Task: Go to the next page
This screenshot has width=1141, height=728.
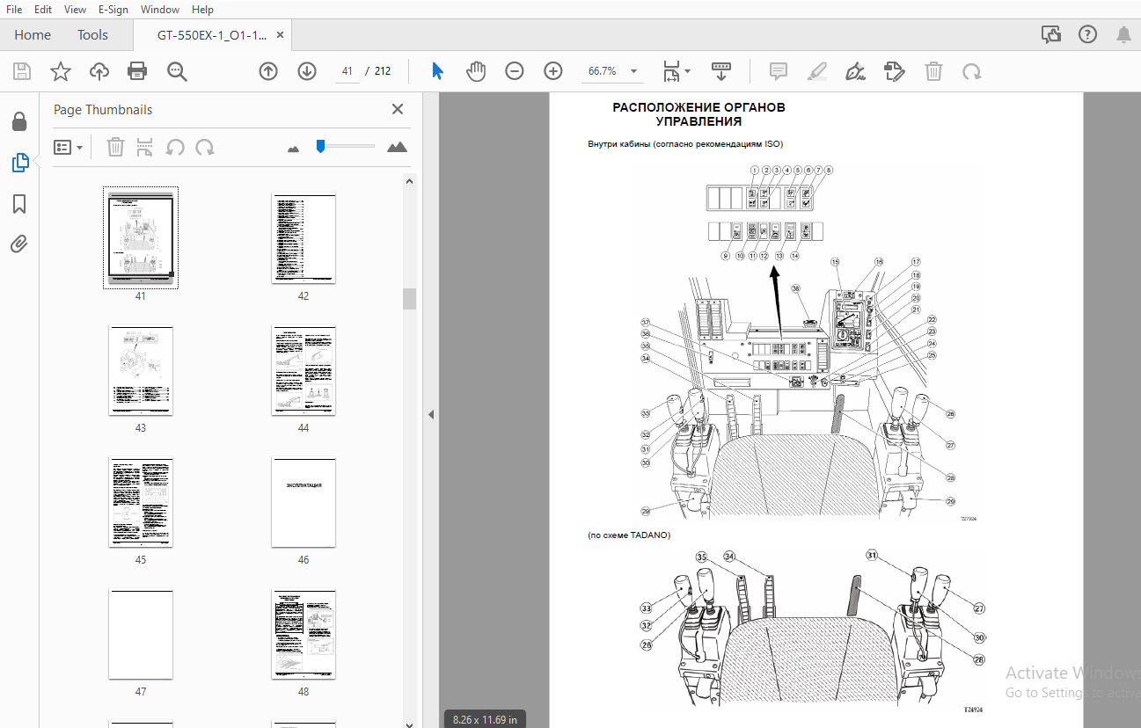Action: tap(306, 71)
